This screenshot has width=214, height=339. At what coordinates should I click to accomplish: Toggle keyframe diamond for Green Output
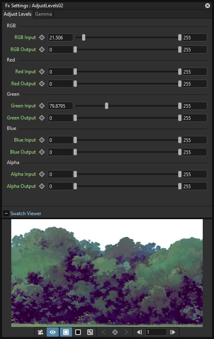point(42,118)
